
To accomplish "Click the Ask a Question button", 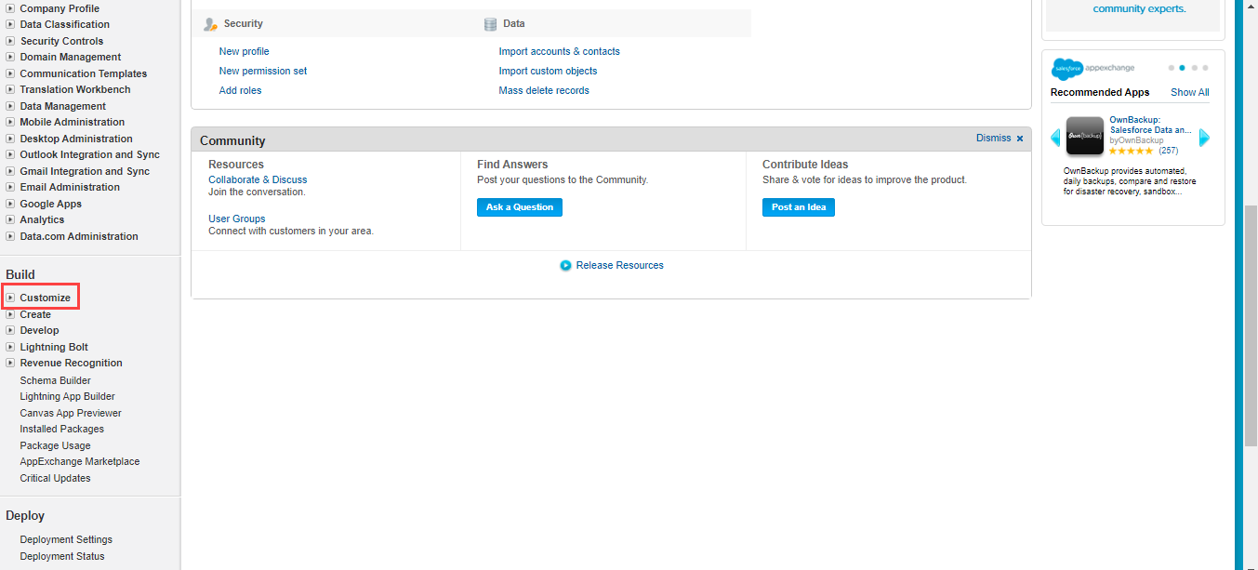I will click(x=520, y=207).
